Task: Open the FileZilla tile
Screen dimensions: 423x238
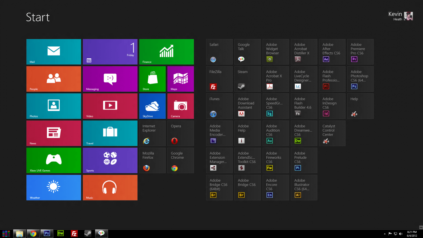Action: pos(219,79)
